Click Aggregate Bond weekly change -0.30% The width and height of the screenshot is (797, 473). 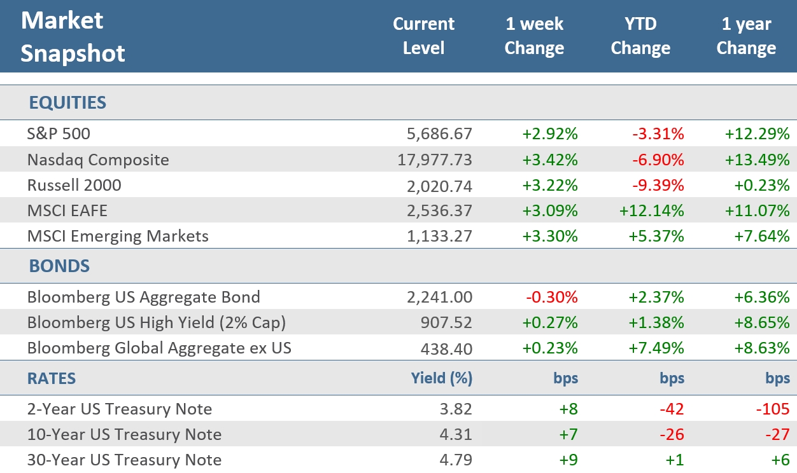[x=552, y=297]
